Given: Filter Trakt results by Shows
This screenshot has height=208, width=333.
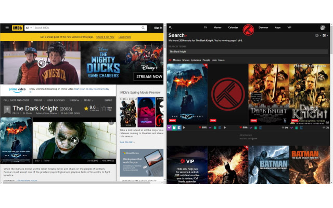Looking at the screenshot, I should coord(186,60).
